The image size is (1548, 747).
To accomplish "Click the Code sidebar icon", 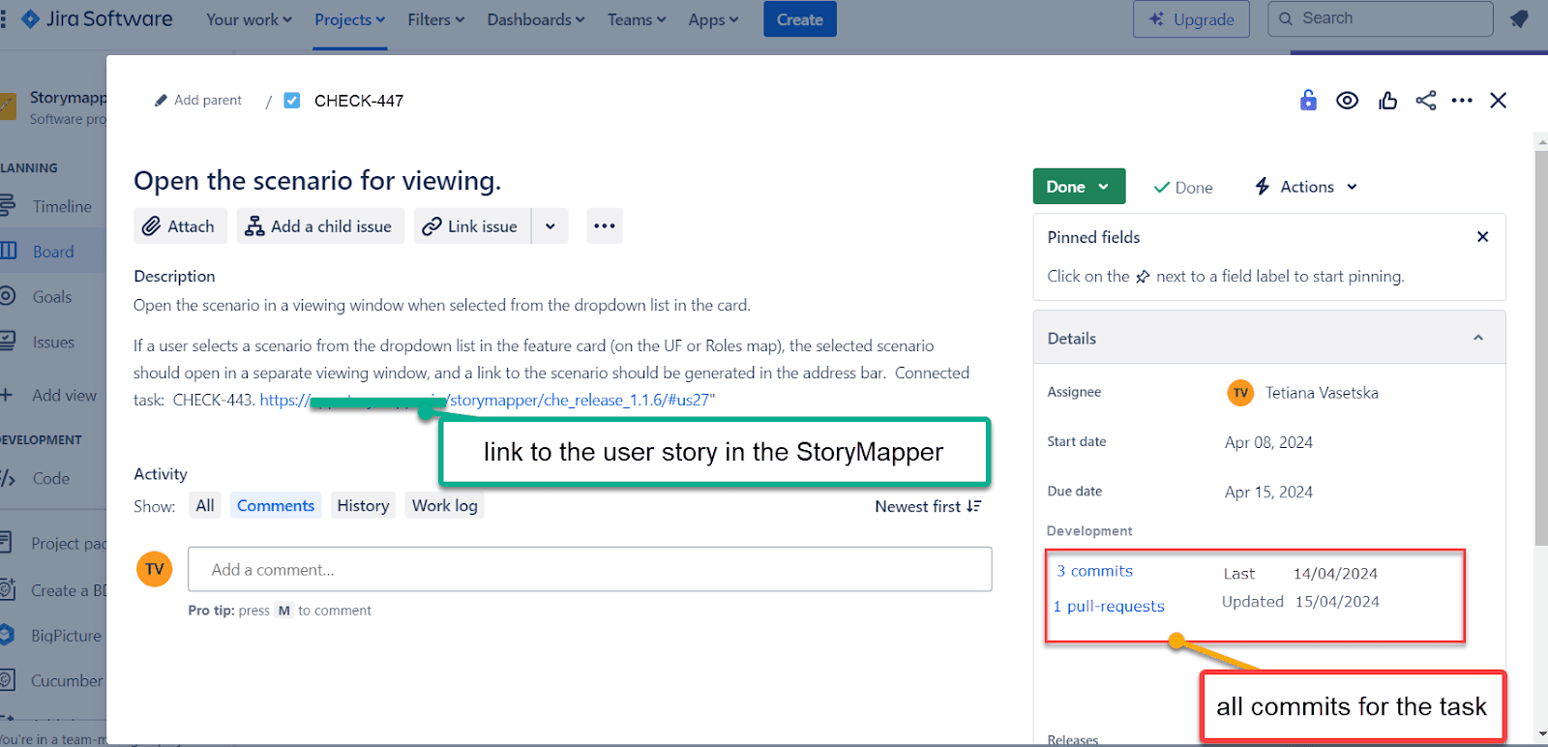I will [x=8, y=478].
